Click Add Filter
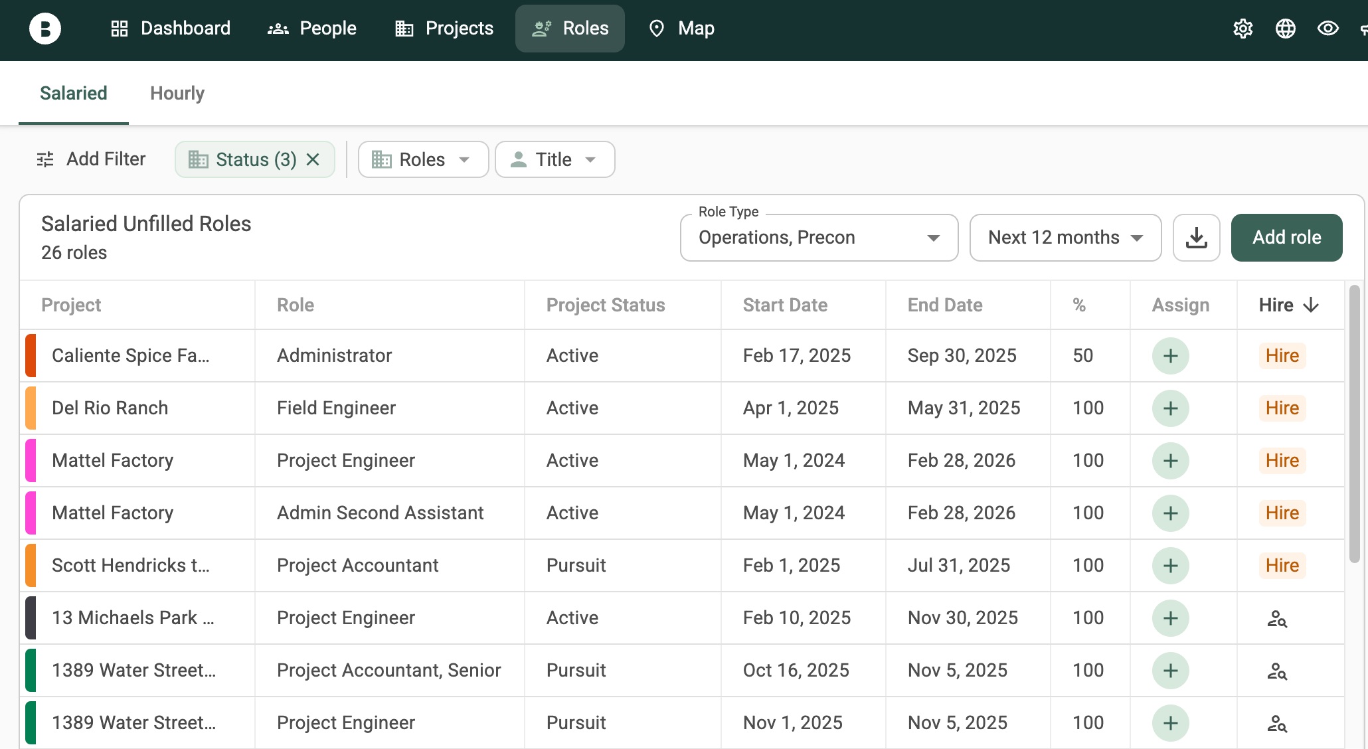Image resolution: width=1368 pixels, height=749 pixels. (91, 159)
